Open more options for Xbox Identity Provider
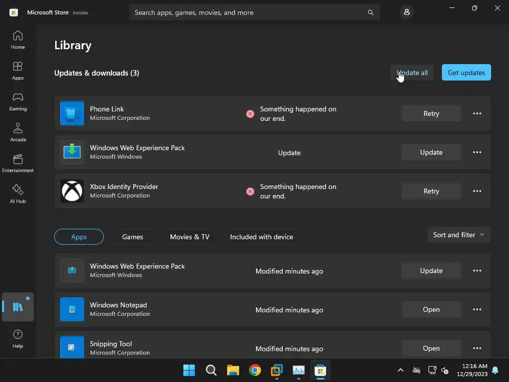Image resolution: width=509 pixels, height=382 pixels. point(477,191)
